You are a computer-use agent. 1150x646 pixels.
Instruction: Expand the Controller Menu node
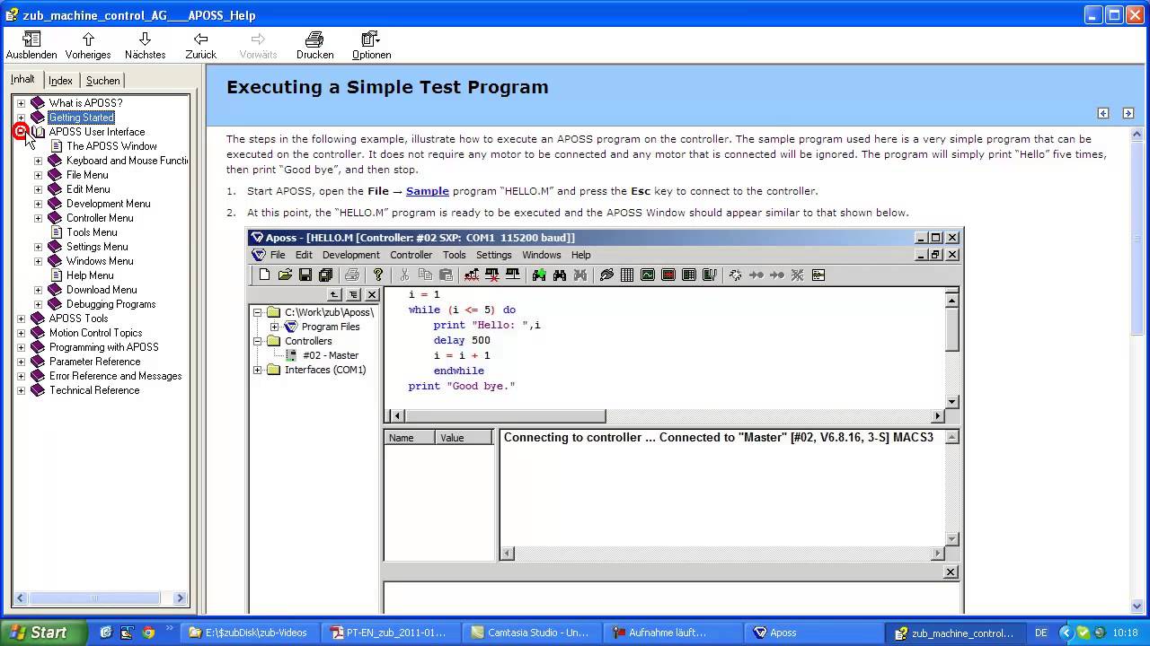pyautogui.click(x=38, y=218)
